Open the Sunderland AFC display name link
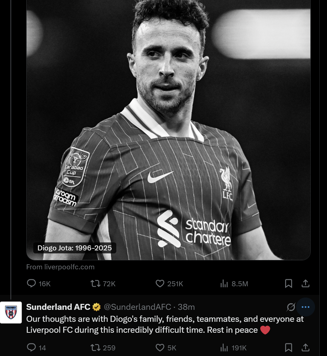 58,307
